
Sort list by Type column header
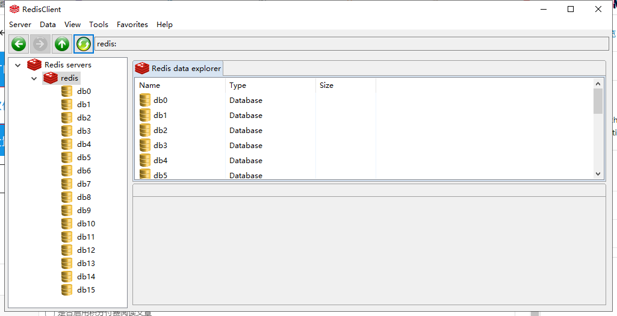(270, 85)
